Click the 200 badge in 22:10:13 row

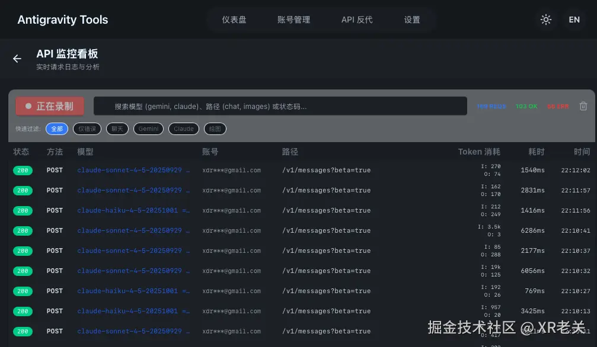[23, 311]
